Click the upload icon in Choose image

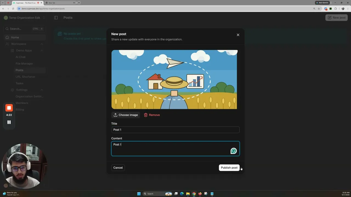(x=115, y=115)
